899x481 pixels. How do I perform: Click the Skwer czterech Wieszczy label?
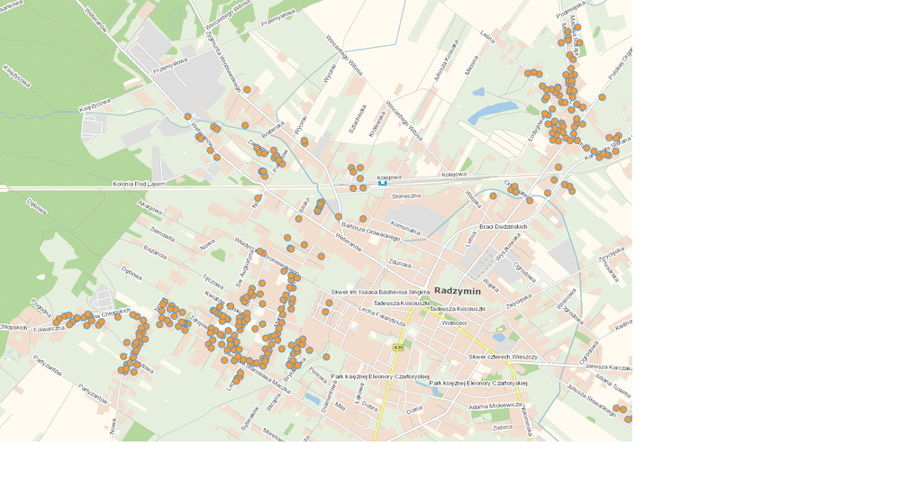pos(503,357)
